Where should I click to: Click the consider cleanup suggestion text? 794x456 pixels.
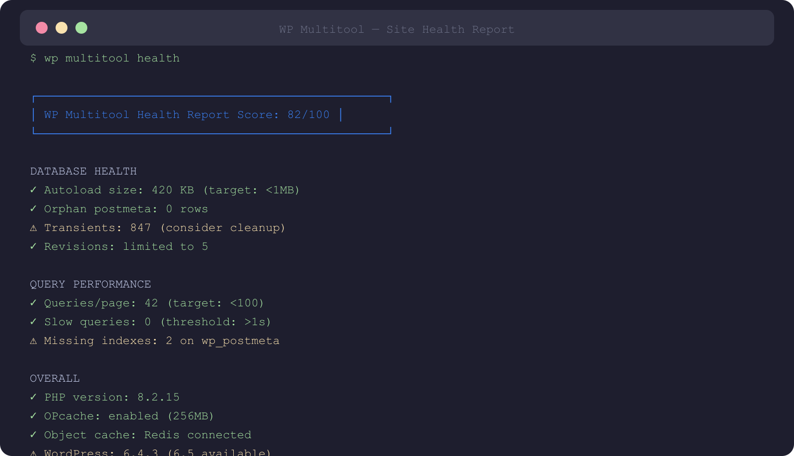click(223, 228)
